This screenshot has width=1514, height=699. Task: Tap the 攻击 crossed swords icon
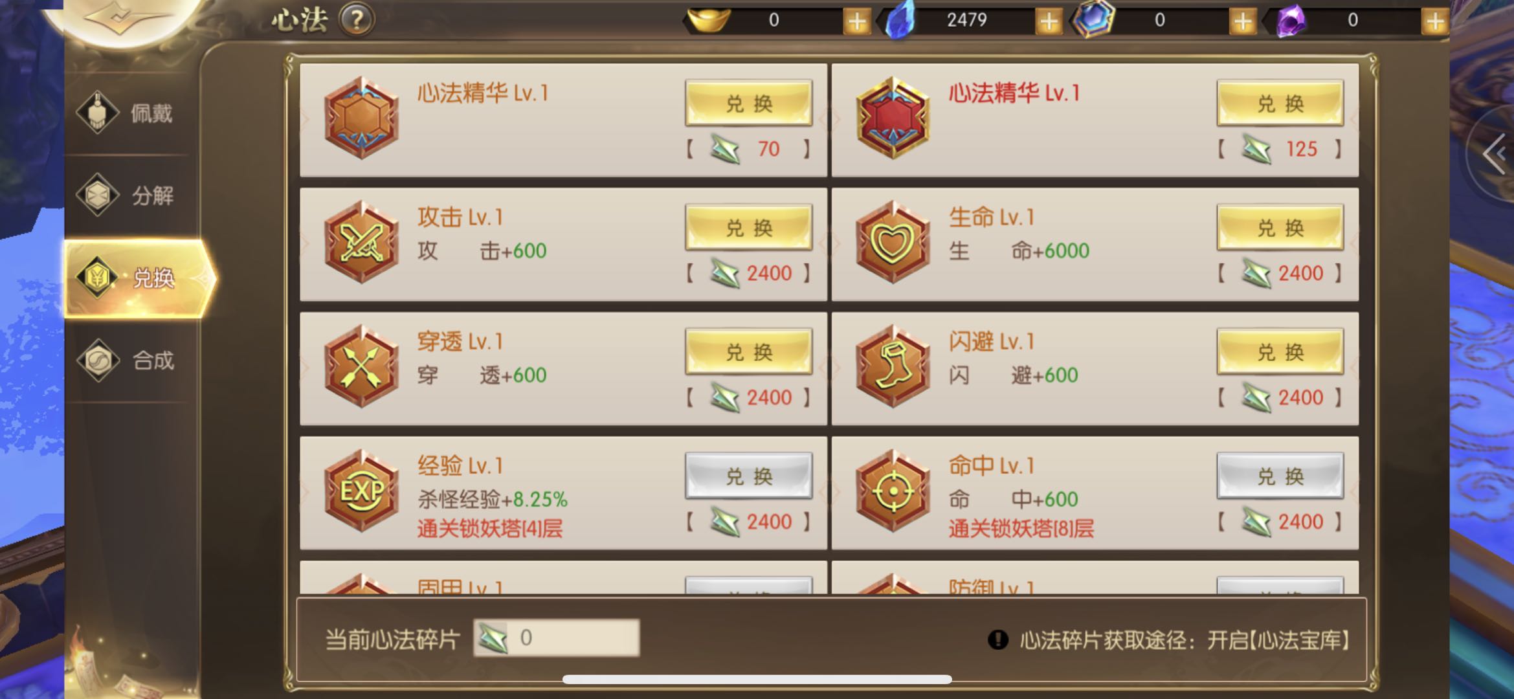[x=361, y=243]
